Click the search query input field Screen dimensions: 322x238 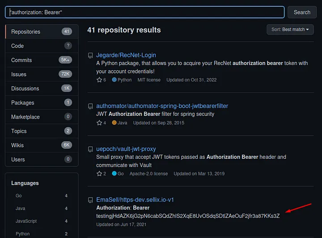[x=144, y=12]
